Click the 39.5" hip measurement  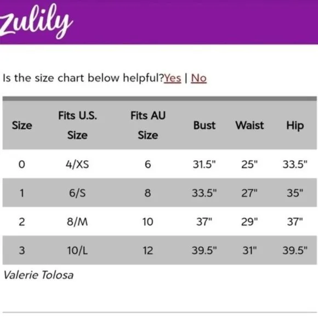pos(295,251)
